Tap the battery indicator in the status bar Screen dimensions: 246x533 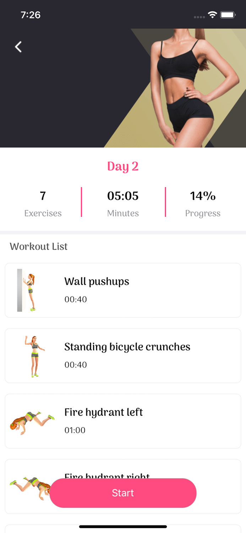(x=227, y=15)
